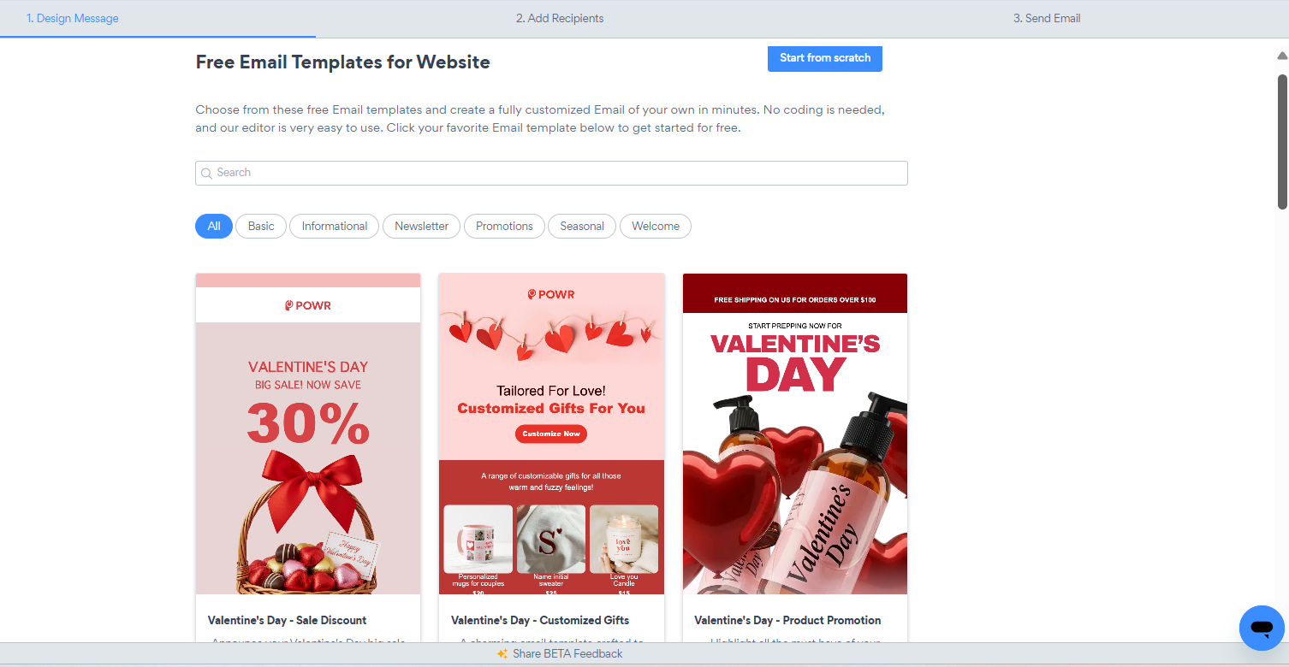Viewport: 1289px width, 667px height.
Task: Filter templates by Informational
Action: click(335, 226)
